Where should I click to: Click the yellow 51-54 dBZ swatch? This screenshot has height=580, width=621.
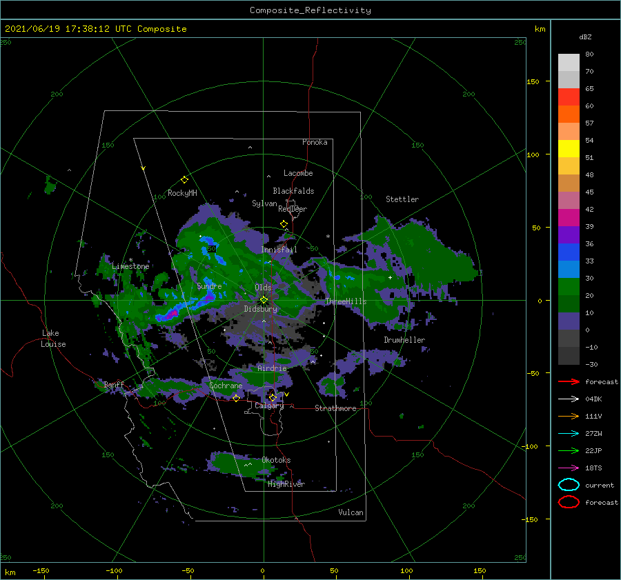point(569,148)
